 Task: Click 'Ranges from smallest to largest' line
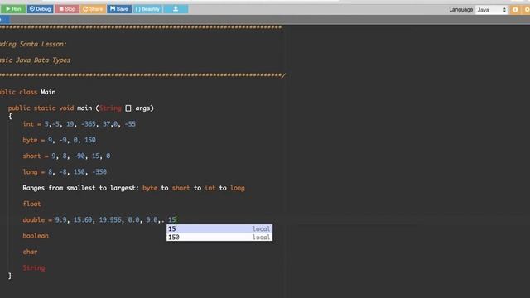click(x=133, y=188)
